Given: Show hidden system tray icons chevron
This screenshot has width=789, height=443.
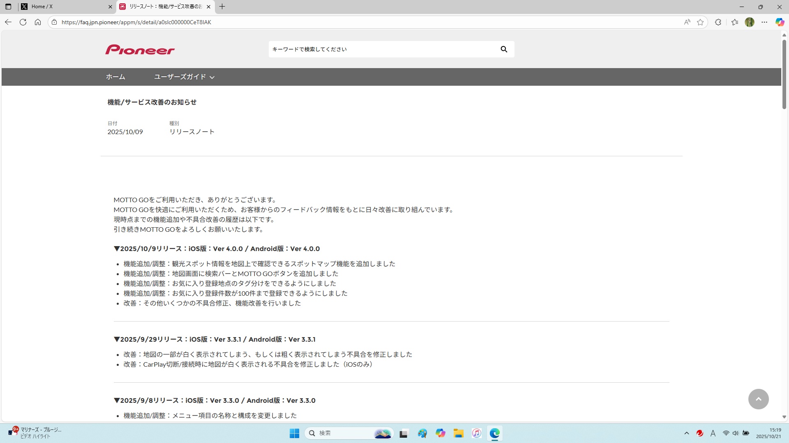Looking at the screenshot, I should point(687,433).
